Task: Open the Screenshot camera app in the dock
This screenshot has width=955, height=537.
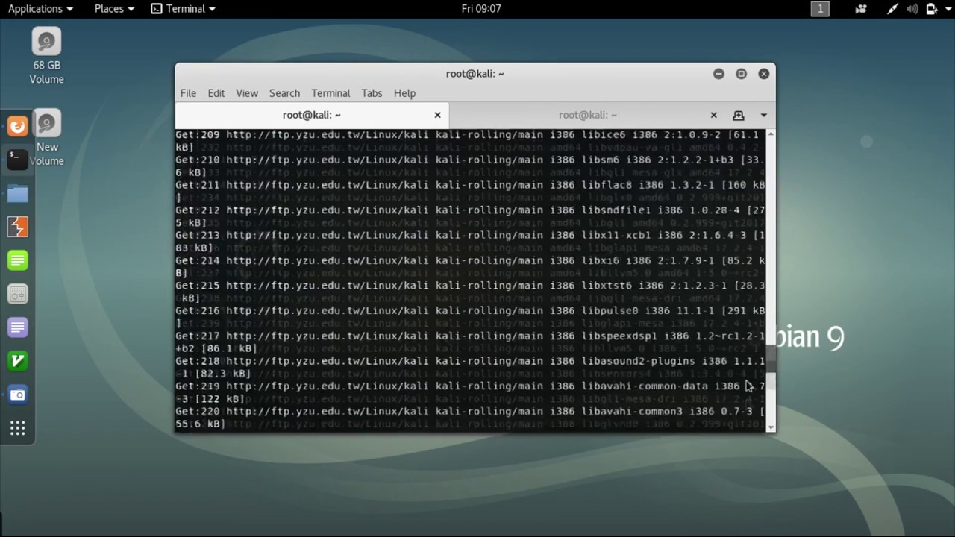Action: 17,395
